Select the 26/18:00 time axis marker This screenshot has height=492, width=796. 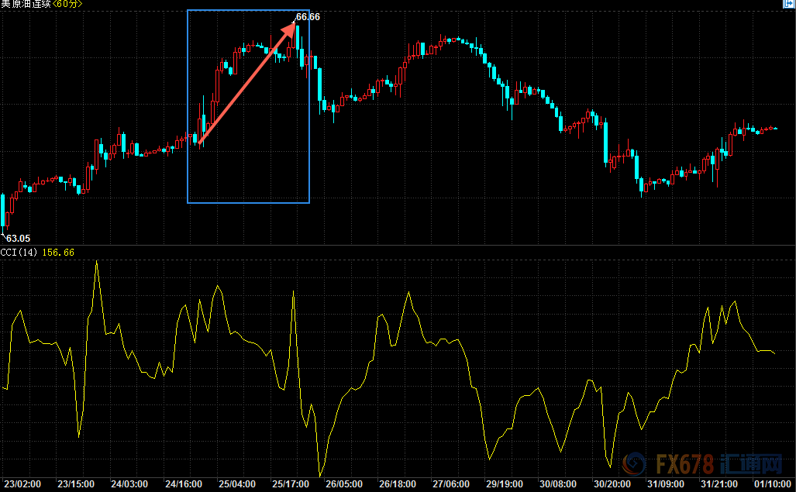pos(398,484)
